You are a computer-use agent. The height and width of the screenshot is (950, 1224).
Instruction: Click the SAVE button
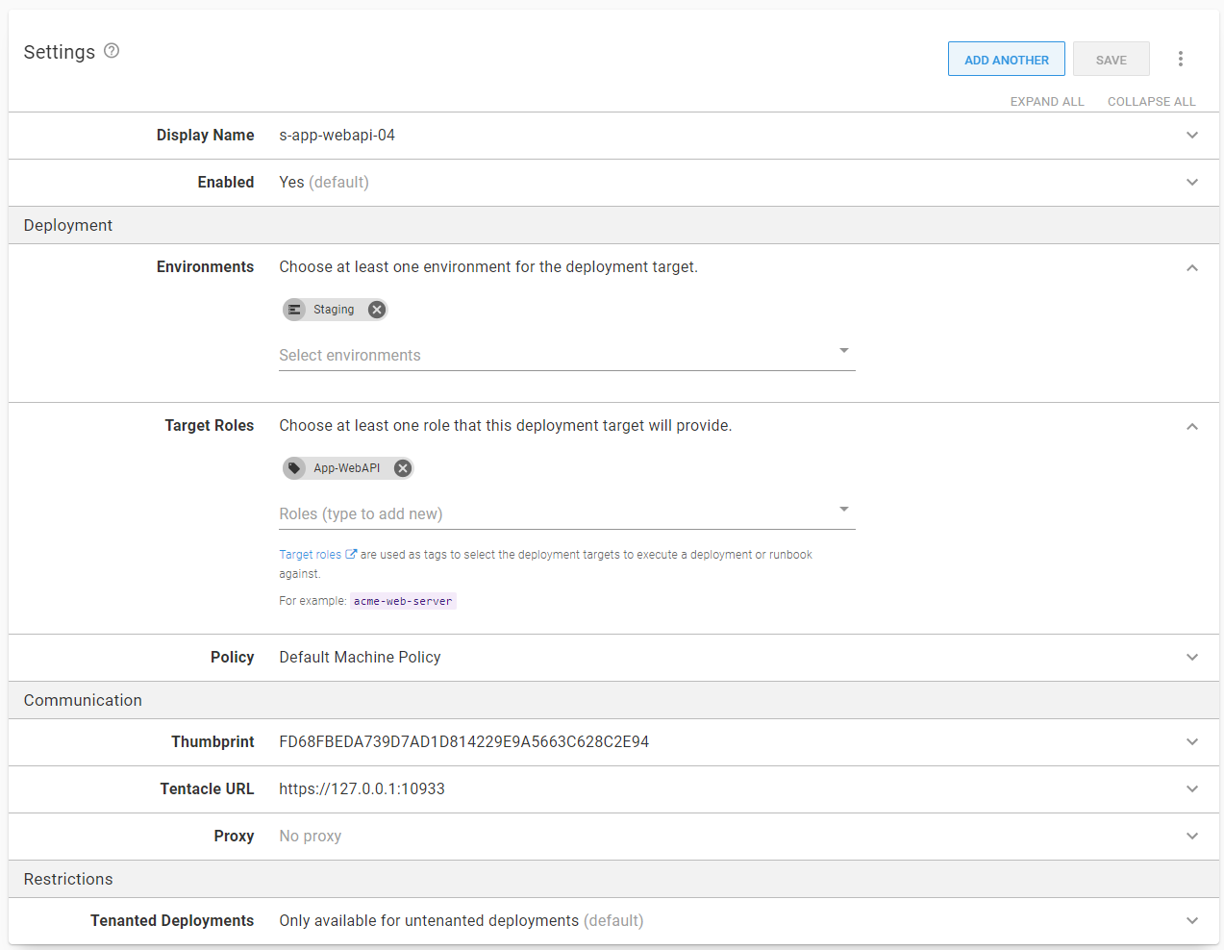point(1111,59)
